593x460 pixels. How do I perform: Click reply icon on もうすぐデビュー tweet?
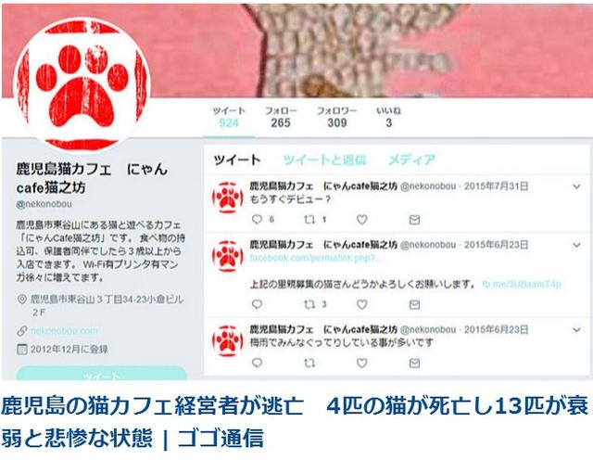click(257, 219)
